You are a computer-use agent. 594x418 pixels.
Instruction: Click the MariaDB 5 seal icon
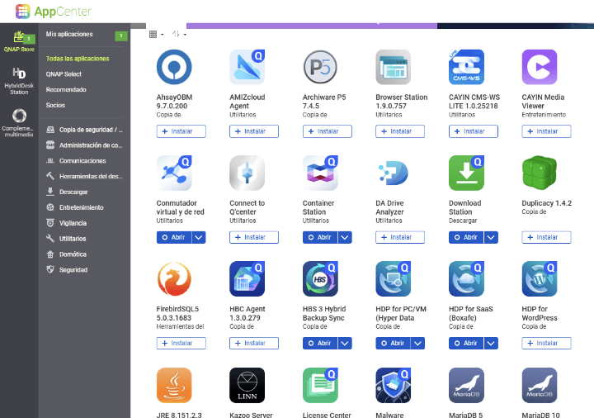[466, 385]
